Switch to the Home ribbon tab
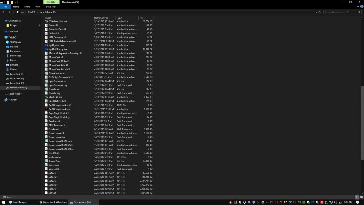Image resolution: width=364 pixels, height=205 pixels. 16,7
